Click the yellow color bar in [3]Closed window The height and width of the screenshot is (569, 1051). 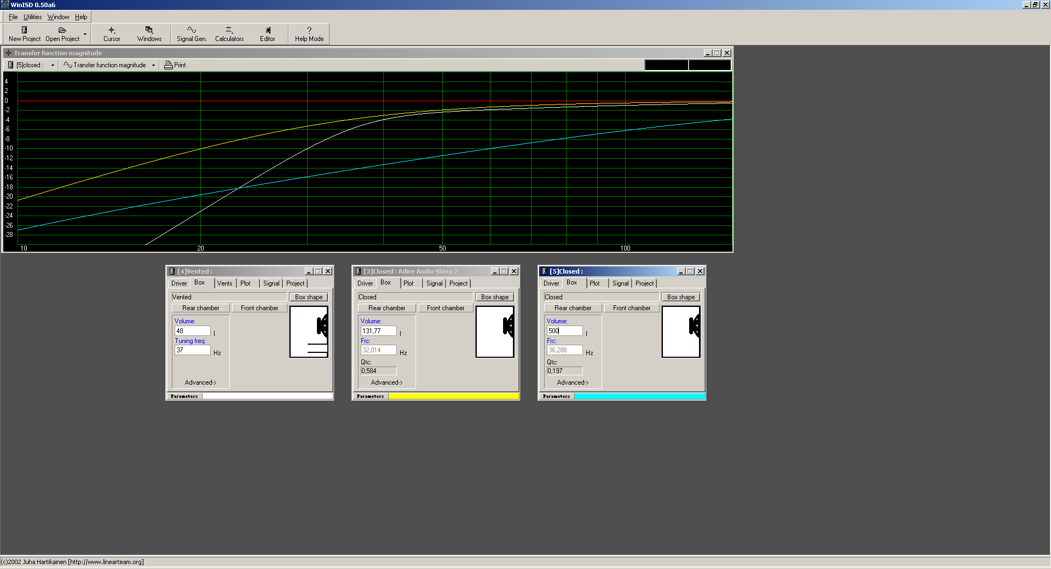pyautogui.click(x=453, y=396)
